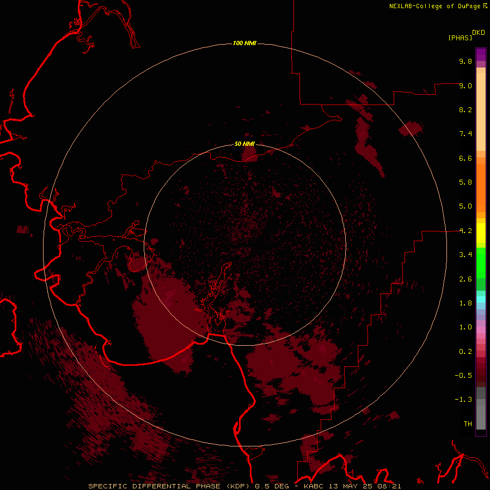Click the 9.8 value on color scale
The width and height of the screenshot is (490, 490).
point(465,61)
